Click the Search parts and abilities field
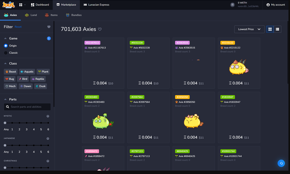Screen dimensions: 290x174 (x=27, y=107)
